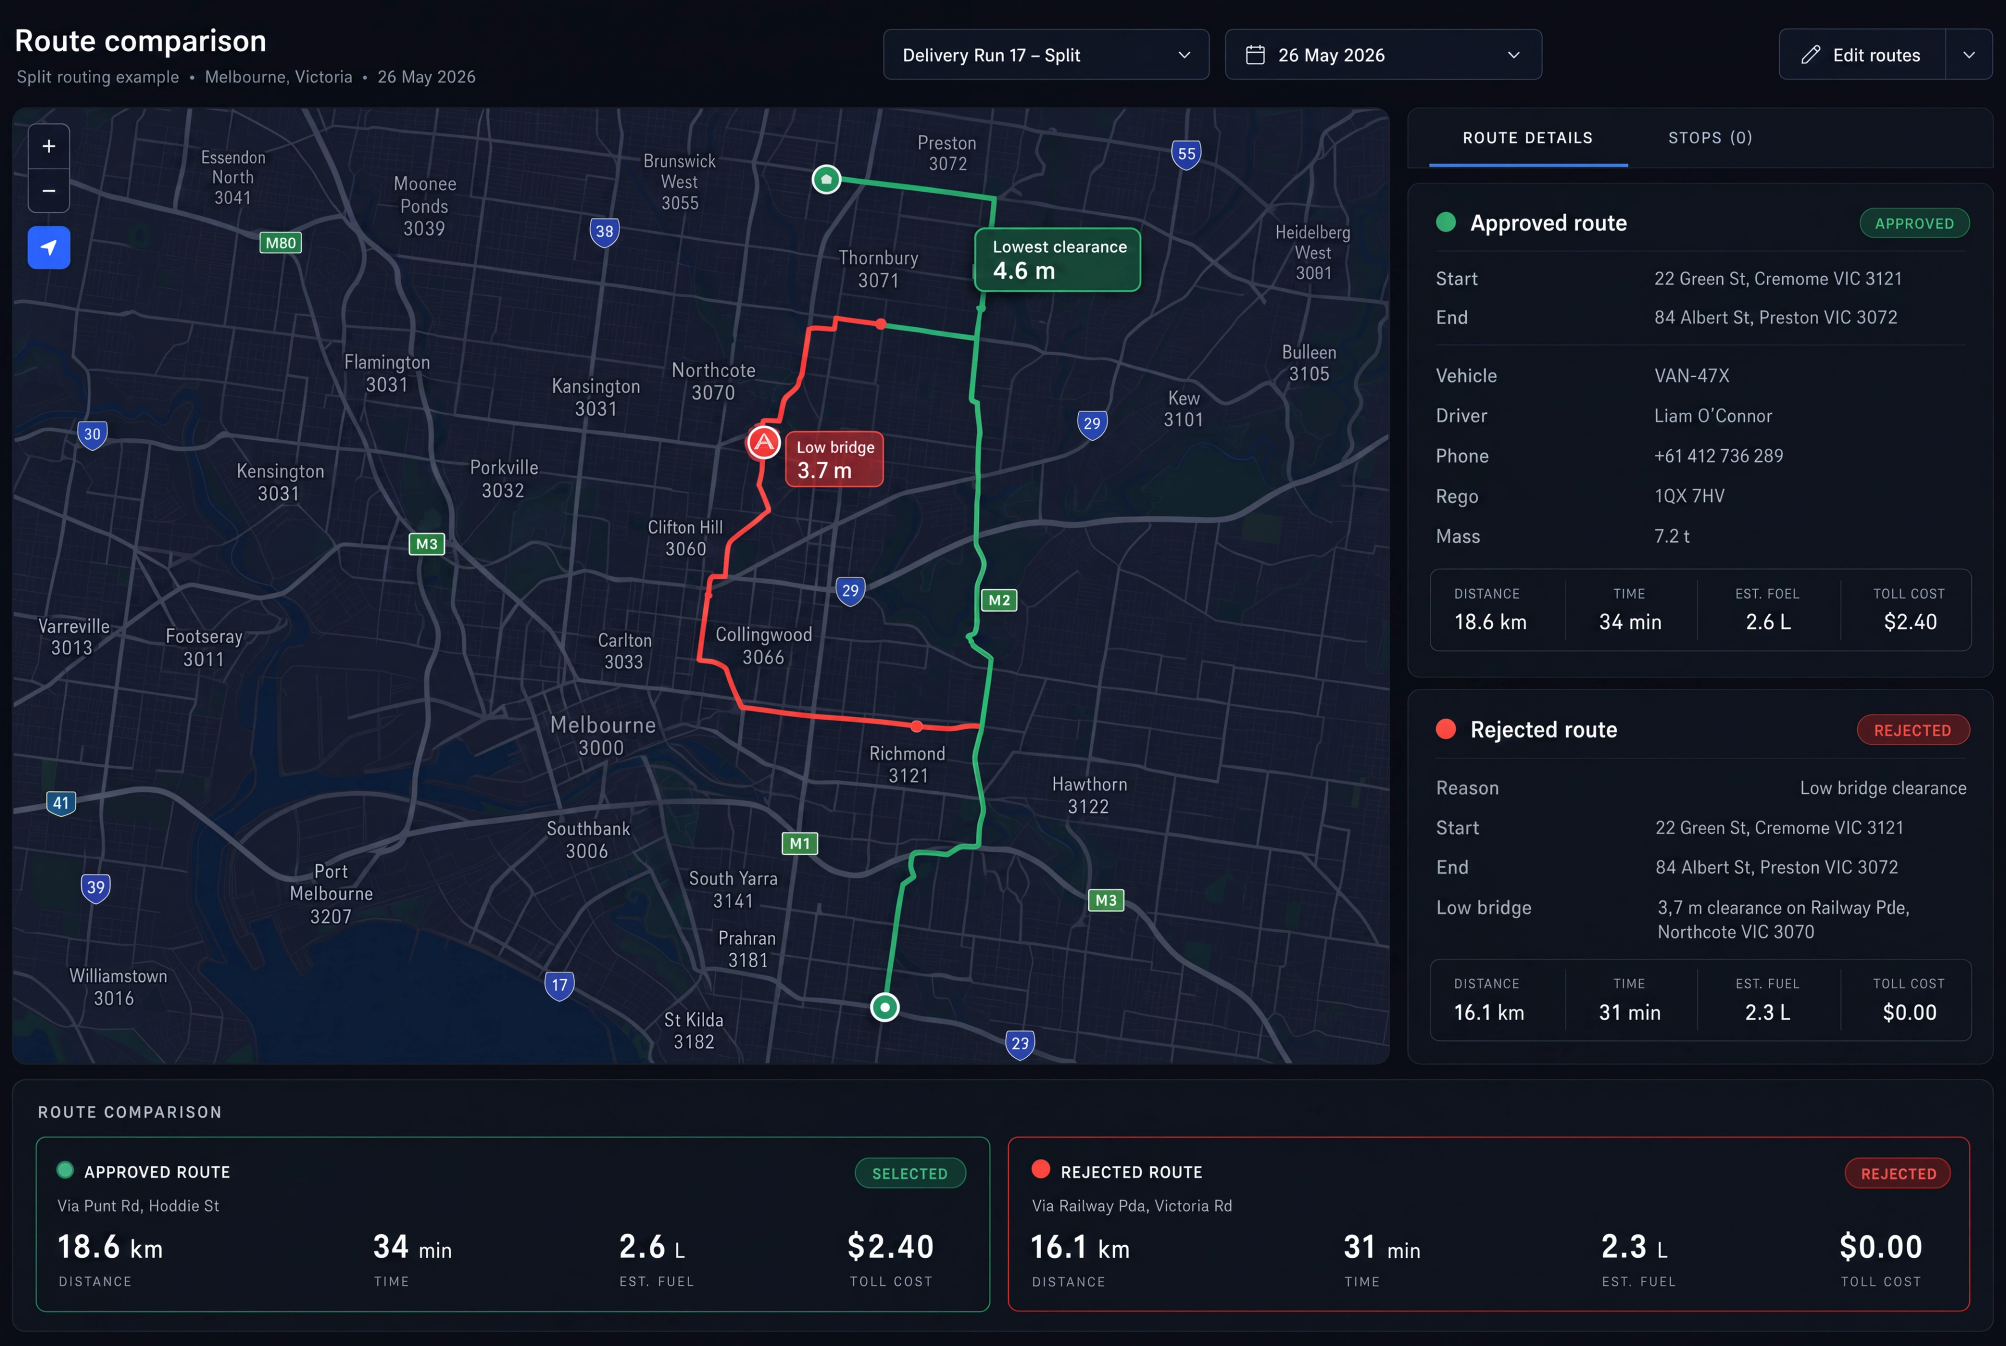The width and height of the screenshot is (2006, 1346).
Task: Open the 26 May 2026 date dropdown
Action: pyautogui.click(x=1383, y=55)
